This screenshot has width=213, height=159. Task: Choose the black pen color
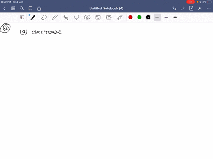pos(148,17)
